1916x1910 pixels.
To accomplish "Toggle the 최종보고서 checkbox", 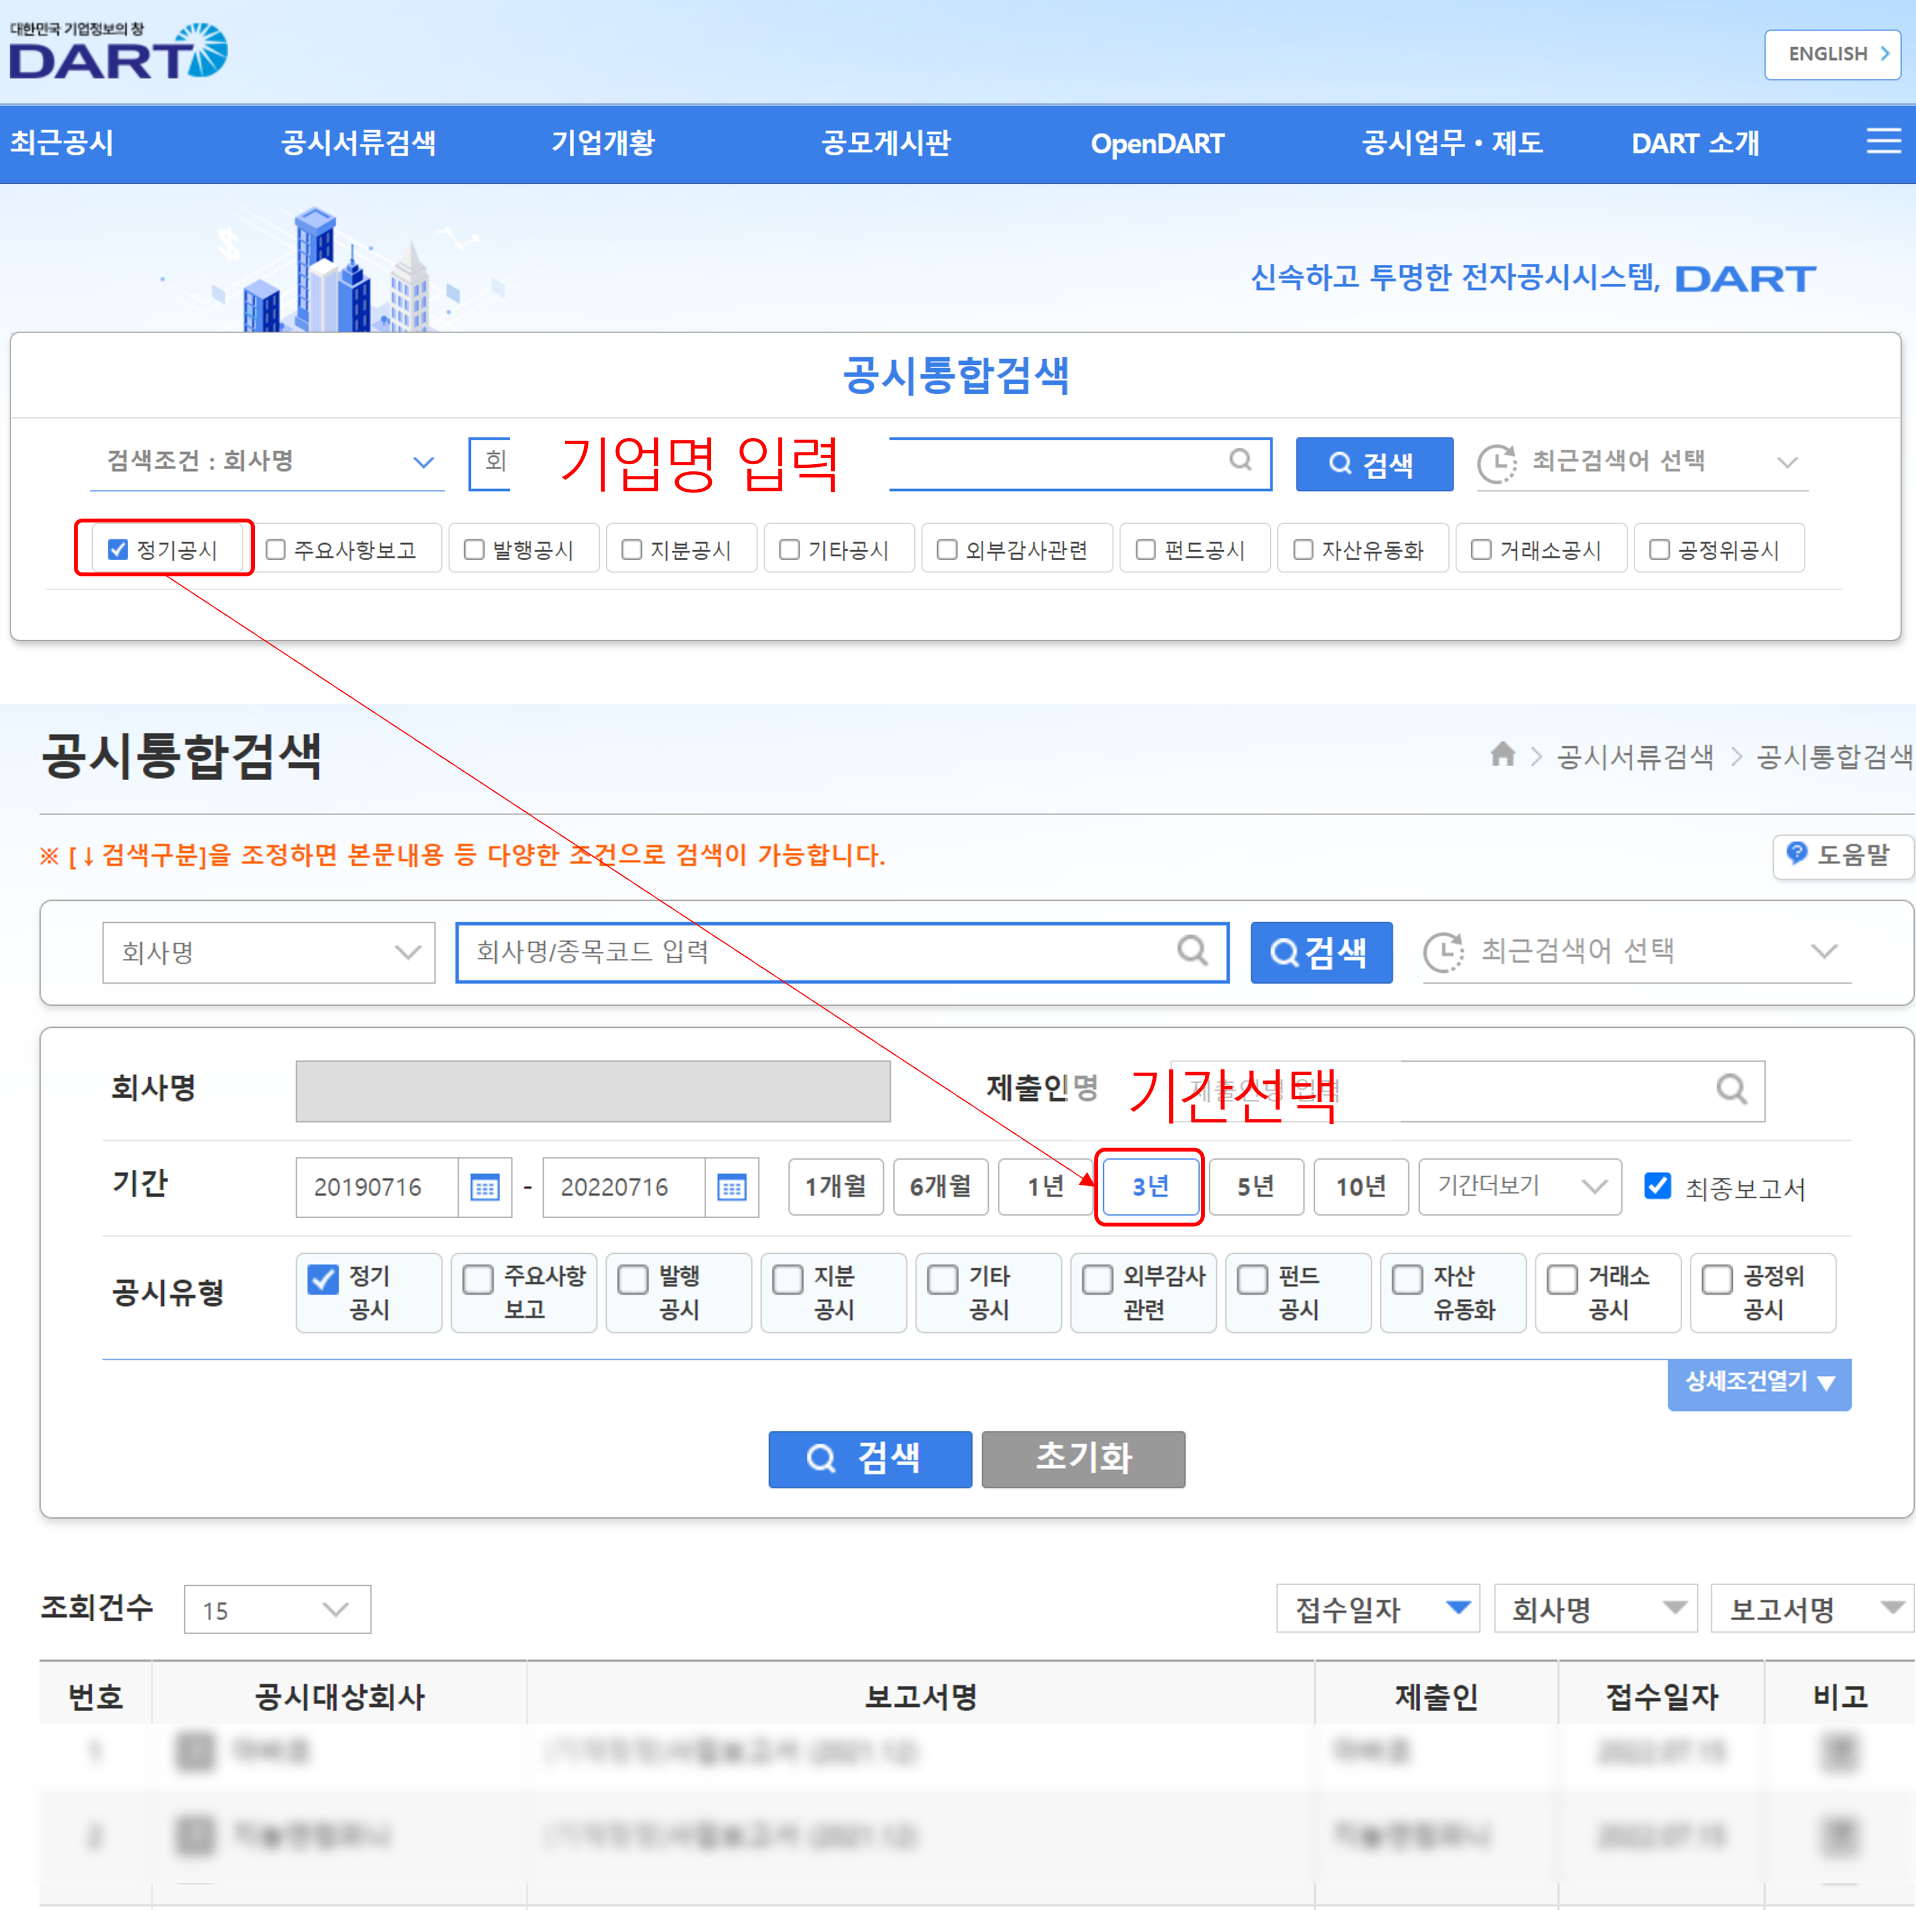I will pyautogui.click(x=1657, y=1186).
